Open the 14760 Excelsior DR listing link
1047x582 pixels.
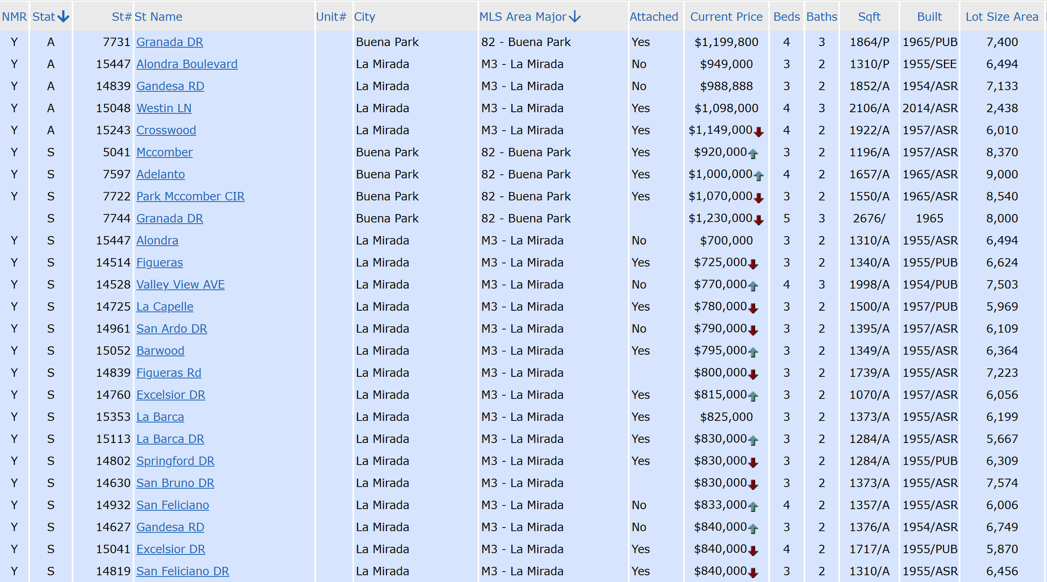coord(171,395)
